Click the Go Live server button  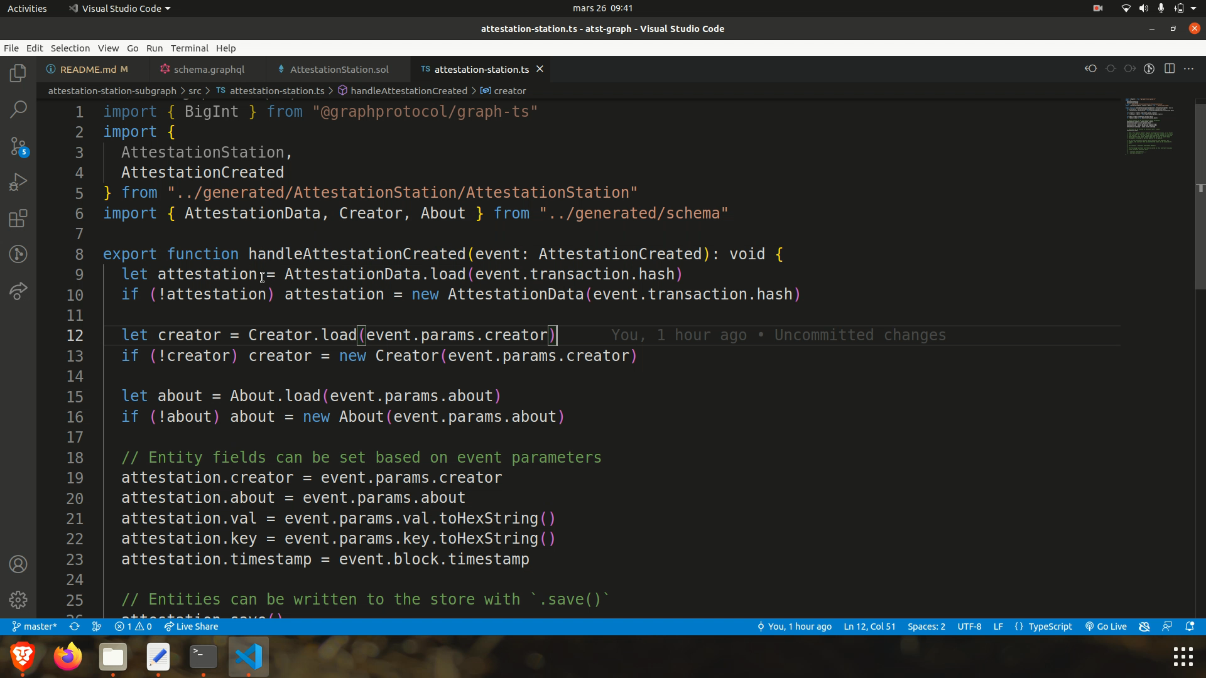(1106, 627)
